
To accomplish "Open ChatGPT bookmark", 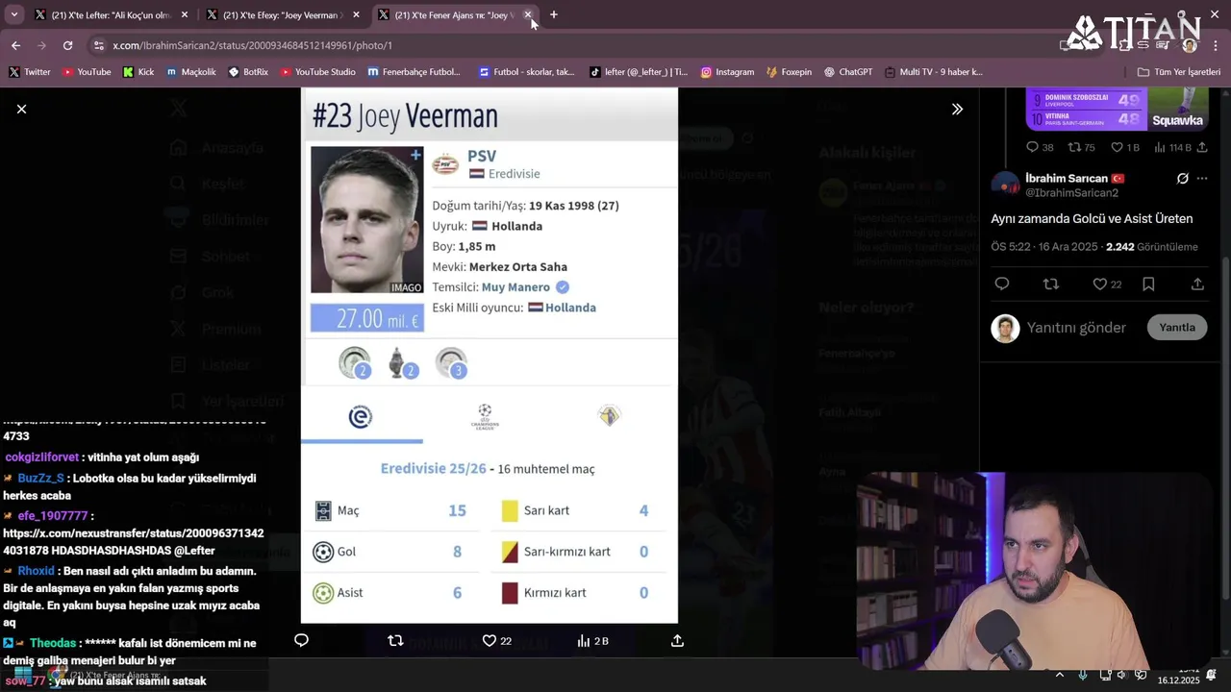I will click(x=848, y=72).
